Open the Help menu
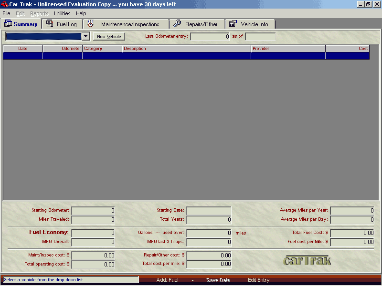 [81, 13]
